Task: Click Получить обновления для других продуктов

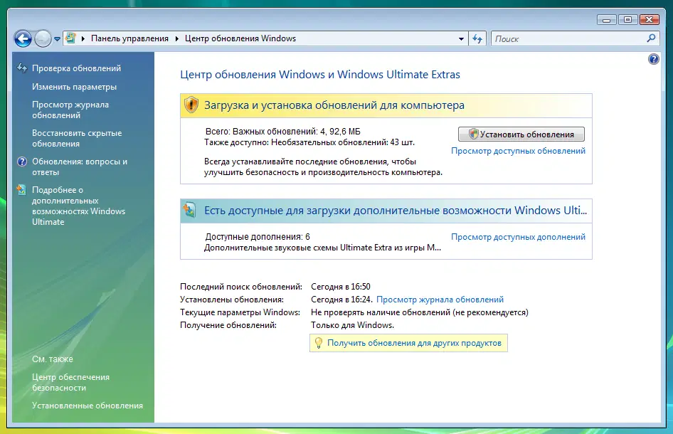Action: tap(414, 343)
